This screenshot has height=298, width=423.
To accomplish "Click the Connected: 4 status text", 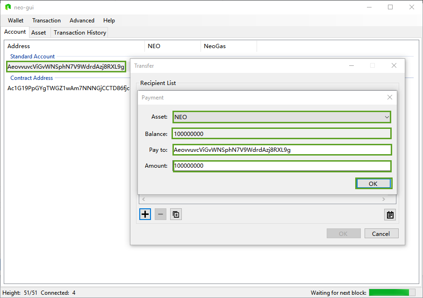I will (x=58, y=293).
